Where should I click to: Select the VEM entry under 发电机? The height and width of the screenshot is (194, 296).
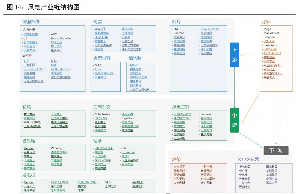(108, 182)
